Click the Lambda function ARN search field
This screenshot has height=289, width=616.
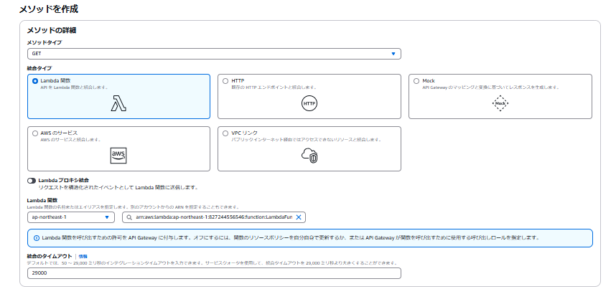pos(214,217)
